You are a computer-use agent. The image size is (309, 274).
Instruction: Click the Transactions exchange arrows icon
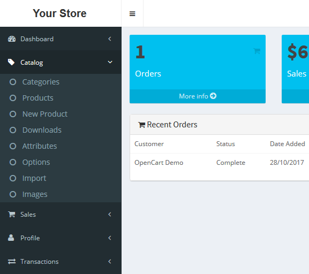pos(12,261)
